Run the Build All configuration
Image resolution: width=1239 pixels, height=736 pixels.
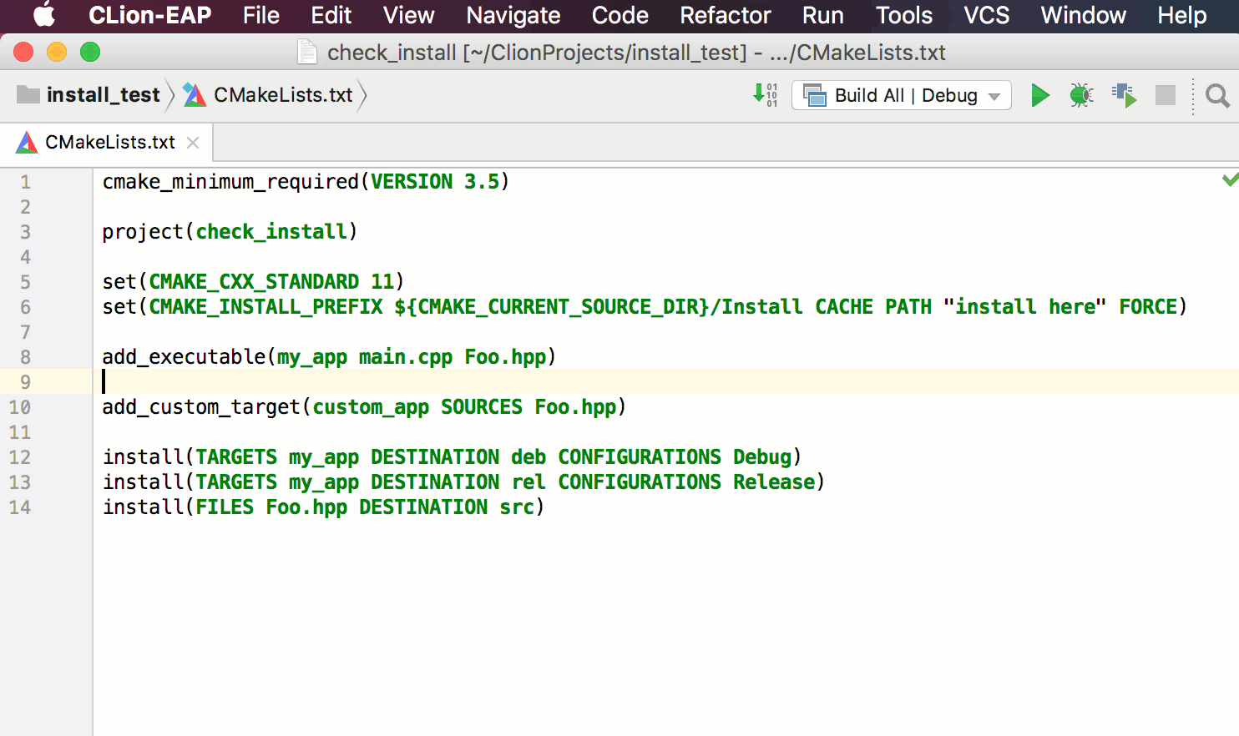coord(1039,95)
